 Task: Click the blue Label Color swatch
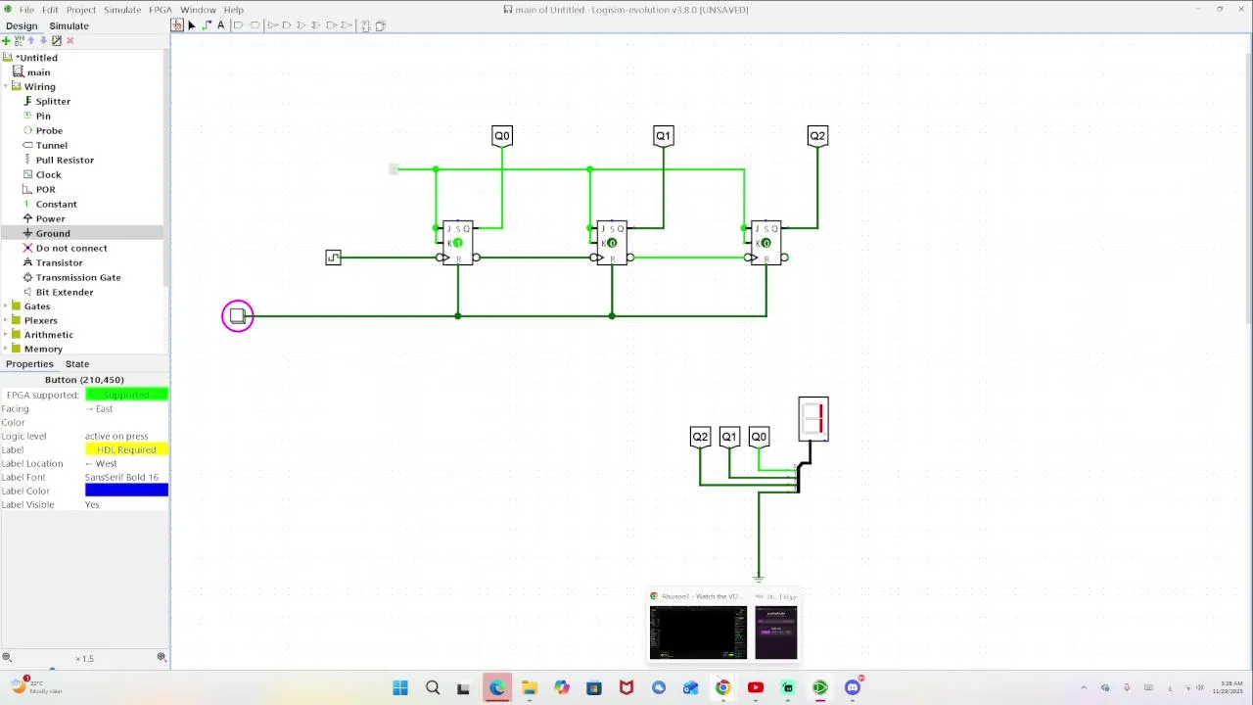tap(126, 490)
